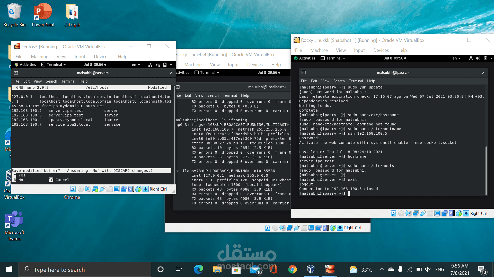The image size is (494, 277).
Task: Select the شهادات desktop folder
Action: pyautogui.click(x=72, y=15)
